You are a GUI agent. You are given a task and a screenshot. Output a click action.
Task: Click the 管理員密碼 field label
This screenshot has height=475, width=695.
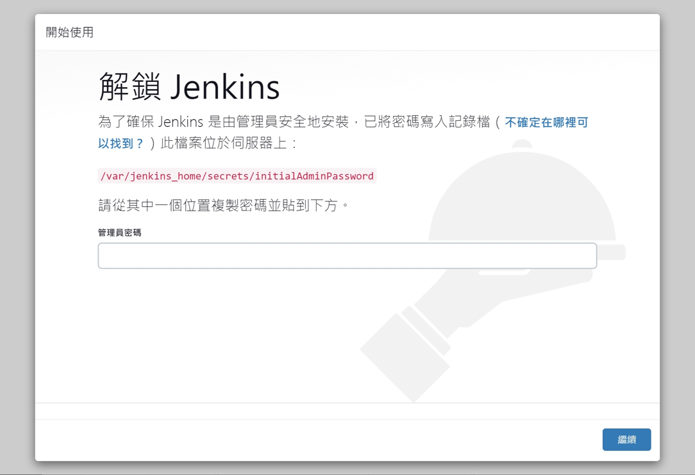[120, 232]
